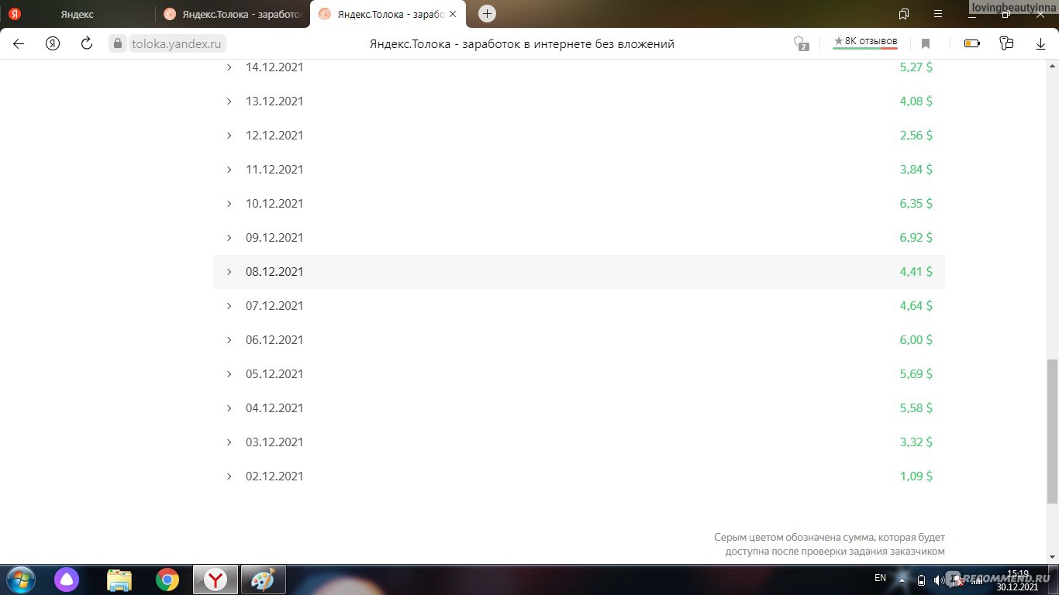Open the browser hamburger menu
Screen dimensions: 1059x595
[939, 14]
